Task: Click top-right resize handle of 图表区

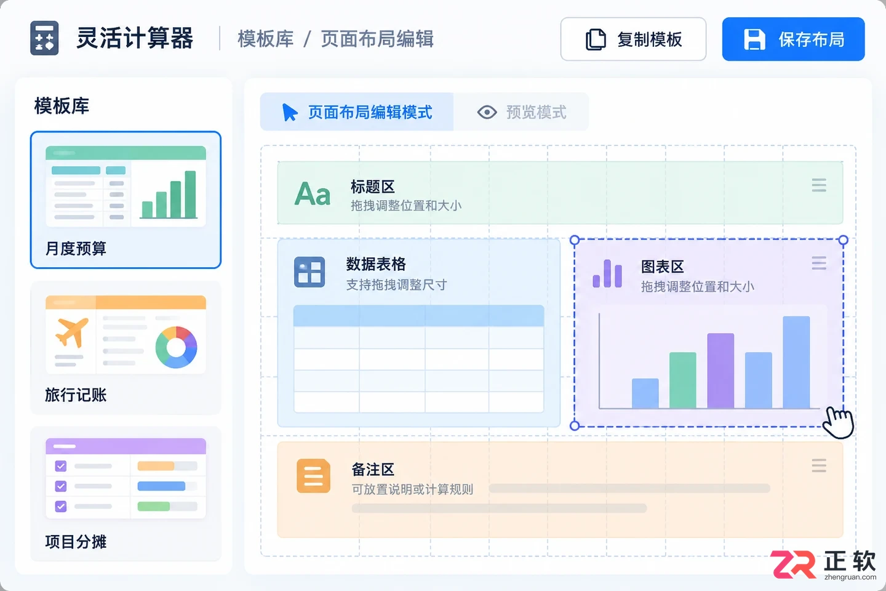Action: tap(844, 240)
